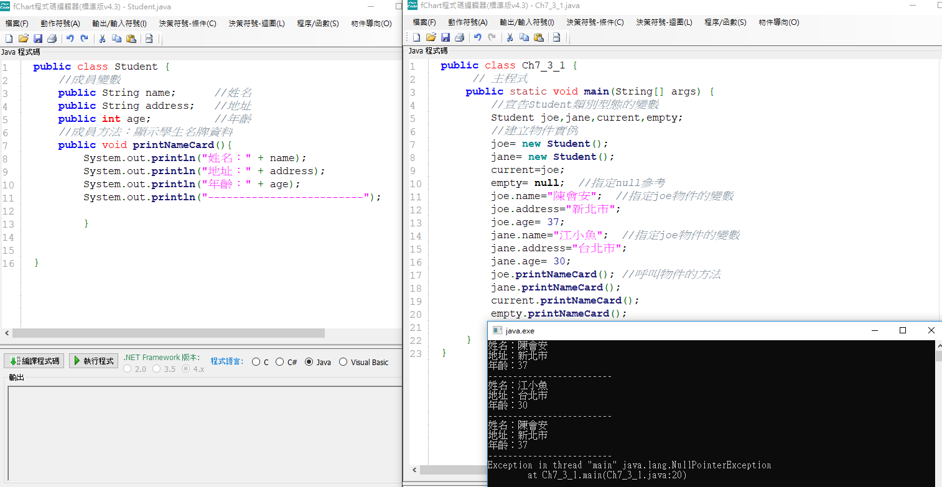The height and width of the screenshot is (487, 942).
Task: Click the Paste clipboard icon in Ch7_3_1.java toolbar
Action: 538,37
